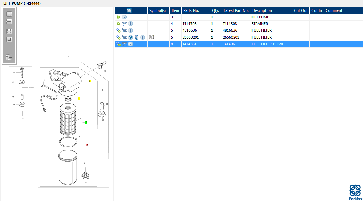
Task: Click callout number 14 below the bolt group
Action: point(22,118)
